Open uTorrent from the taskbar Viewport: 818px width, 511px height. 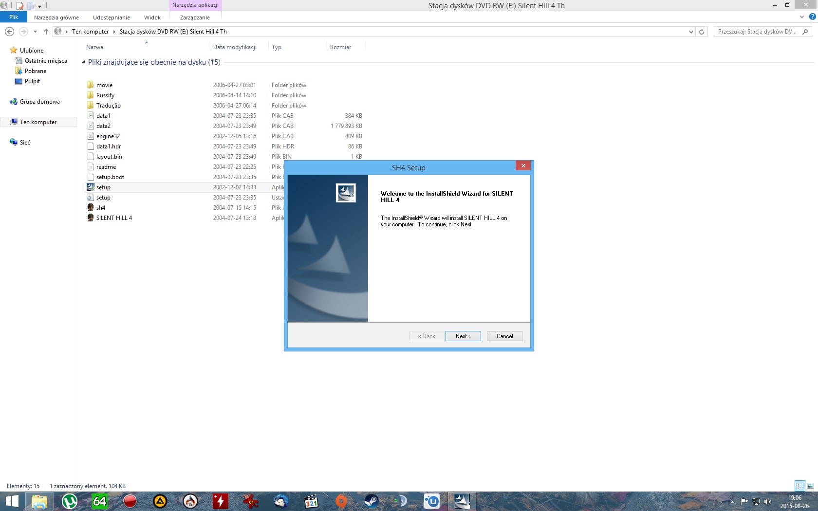[70, 501]
